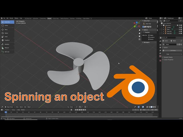
Task: Hide the Plane object eye icon
Action: [x=180, y=29]
